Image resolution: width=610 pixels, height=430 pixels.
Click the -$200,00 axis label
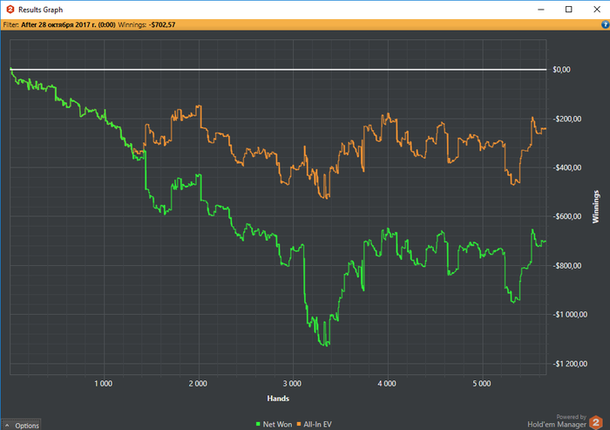567,119
